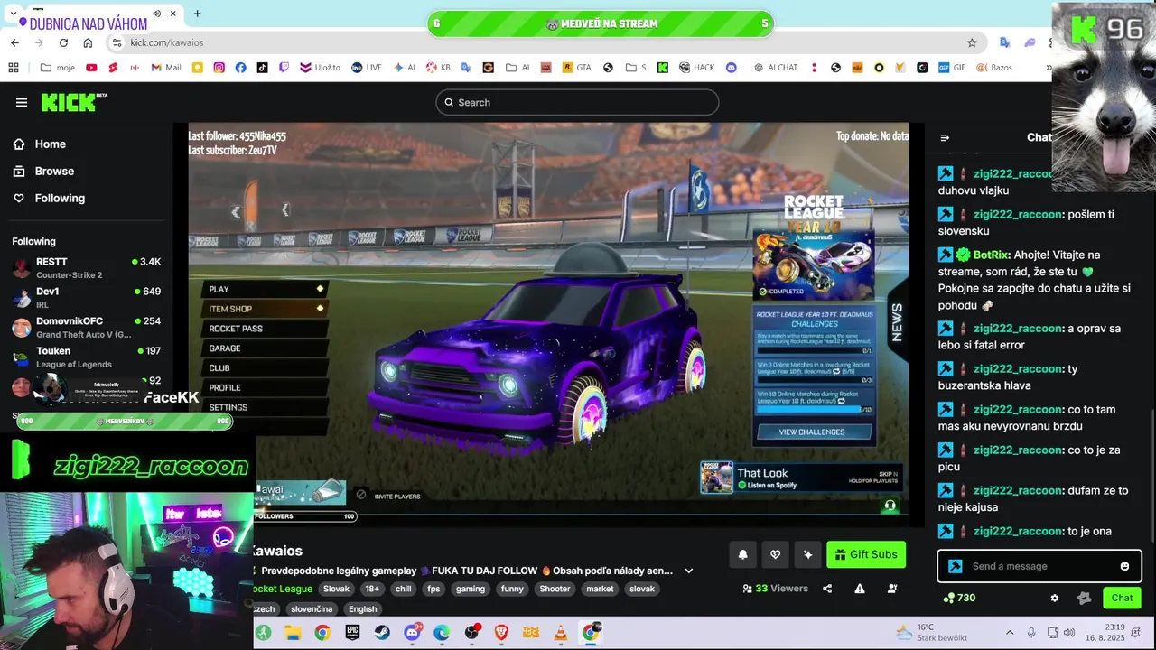Click the Slovak tag
Viewport: 1156px width, 650px height.
(336, 589)
